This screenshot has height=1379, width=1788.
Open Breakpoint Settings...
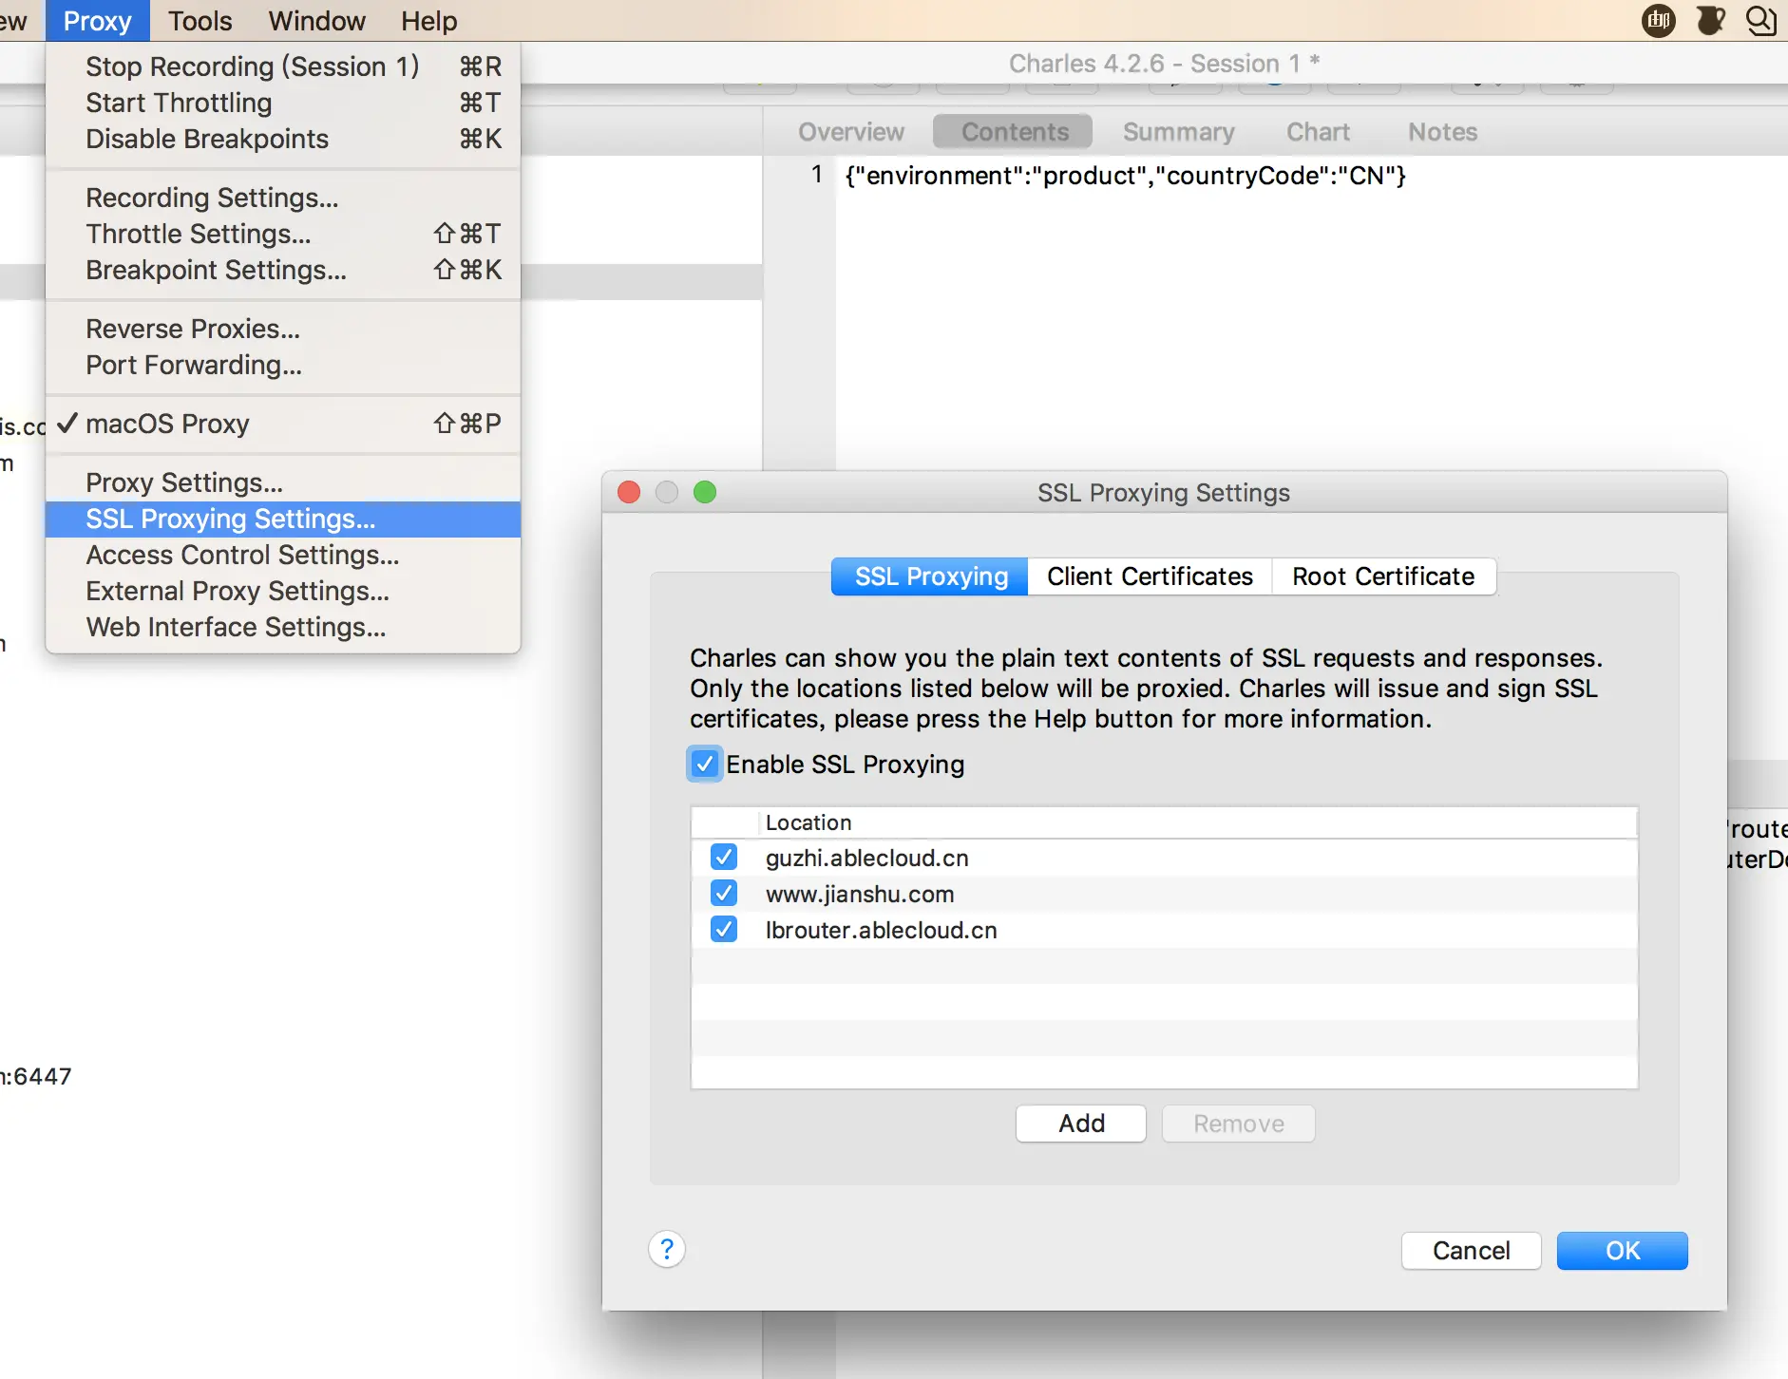283,270
